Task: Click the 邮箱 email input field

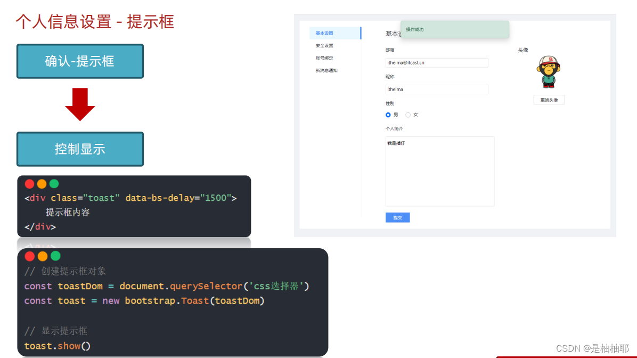Action: 437,62
